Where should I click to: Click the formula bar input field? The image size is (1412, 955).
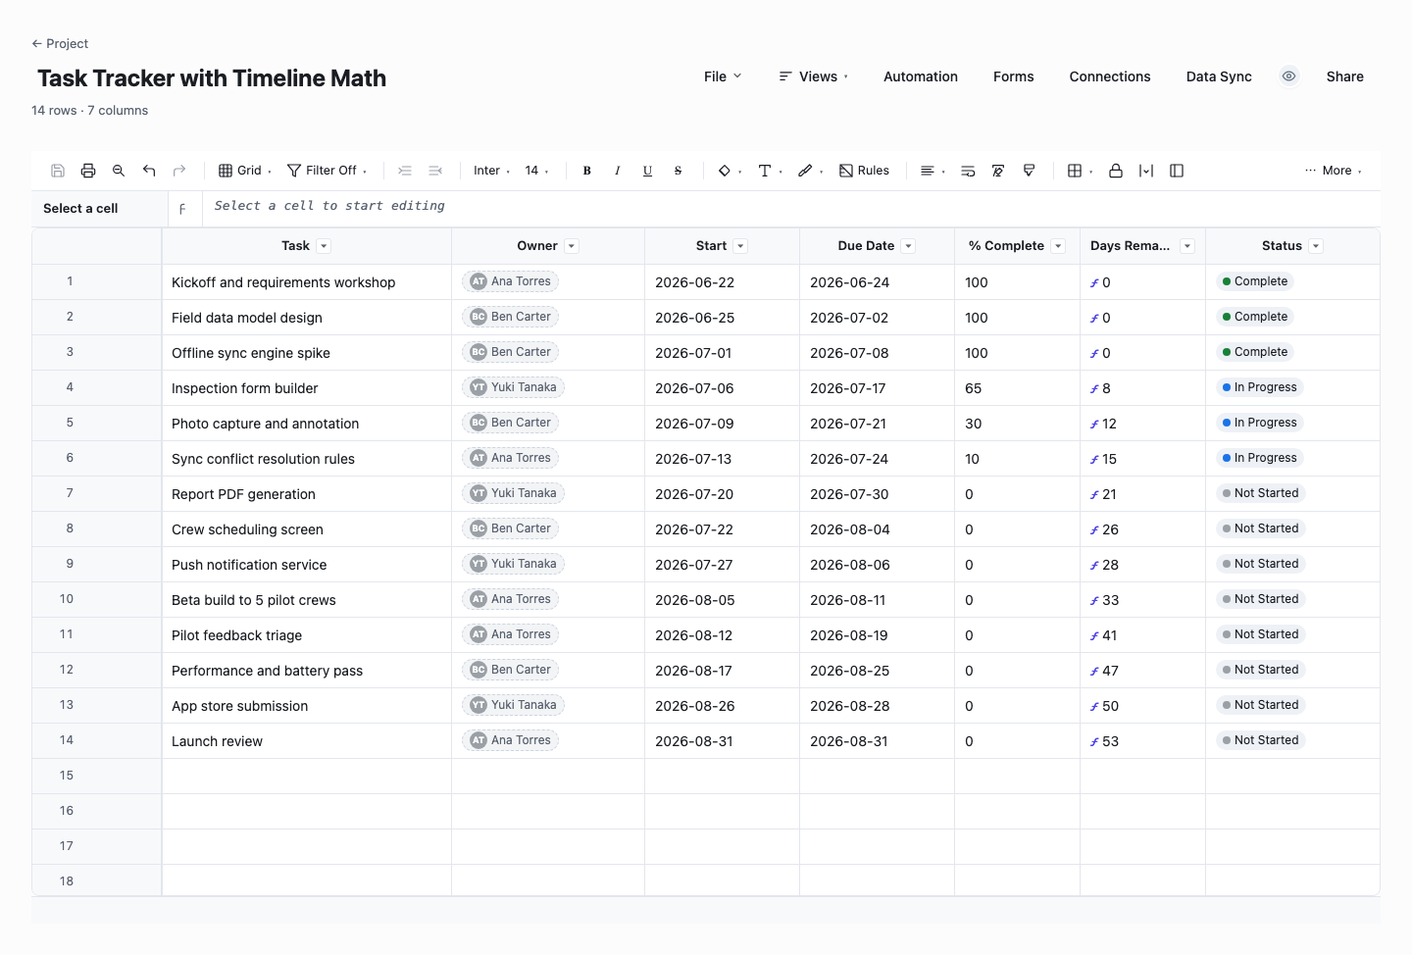790,207
